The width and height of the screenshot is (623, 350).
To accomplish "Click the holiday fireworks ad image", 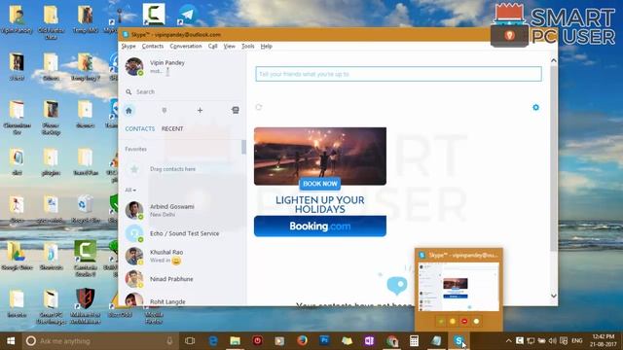I will 320,156.
